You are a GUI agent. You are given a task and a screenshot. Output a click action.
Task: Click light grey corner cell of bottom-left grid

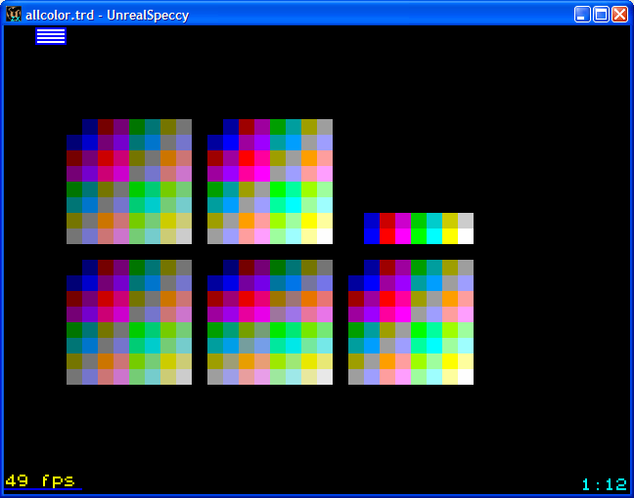point(184,377)
